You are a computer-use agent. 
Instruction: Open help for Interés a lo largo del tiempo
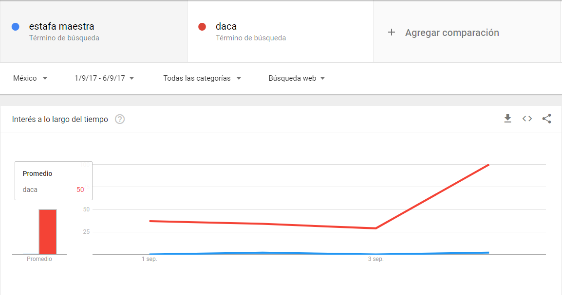(x=120, y=119)
